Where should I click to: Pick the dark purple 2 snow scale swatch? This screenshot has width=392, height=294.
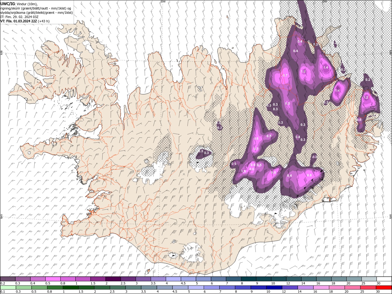113,279
